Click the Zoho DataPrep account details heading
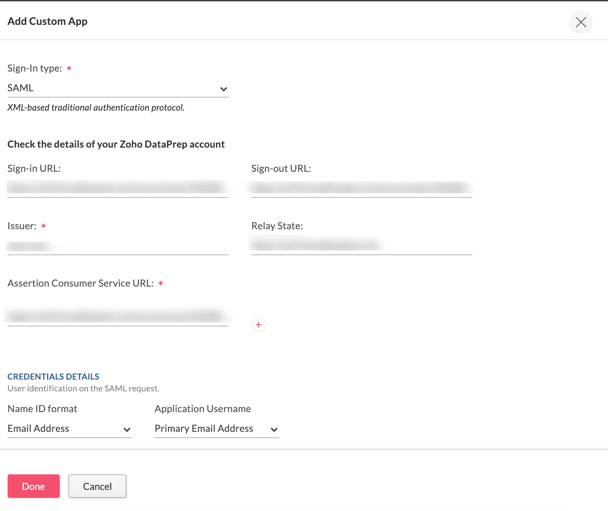The image size is (608, 511). [116, 144]
